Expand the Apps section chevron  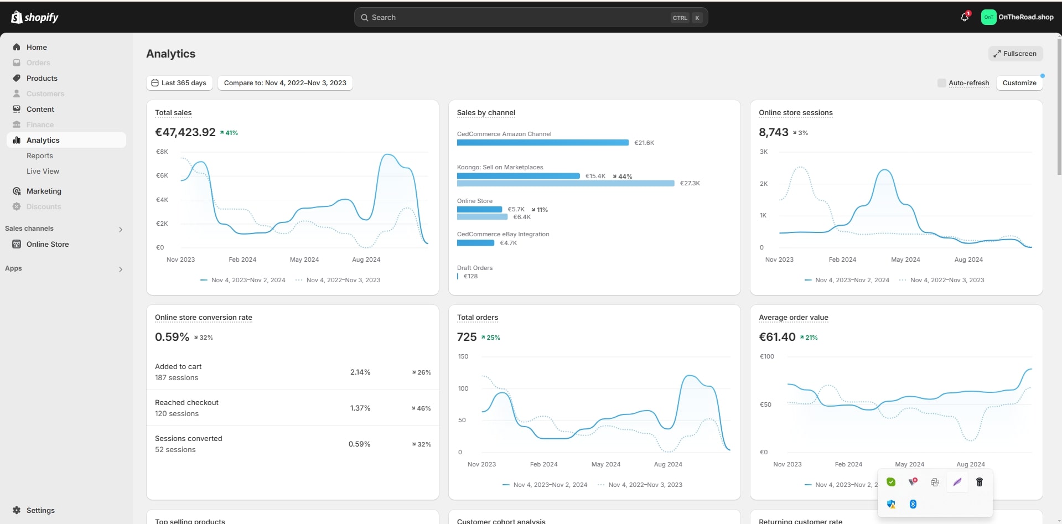[121, 269]
